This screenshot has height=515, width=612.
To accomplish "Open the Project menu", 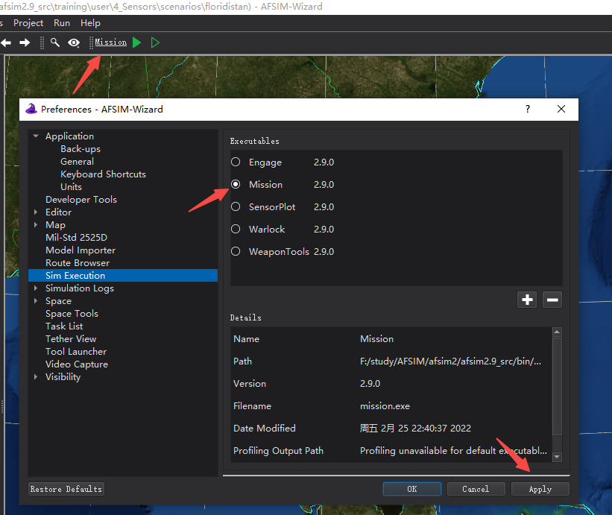I will 28,23.
